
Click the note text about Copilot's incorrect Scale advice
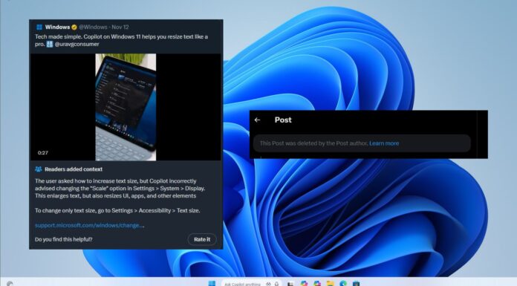click(x=120, y=189)
